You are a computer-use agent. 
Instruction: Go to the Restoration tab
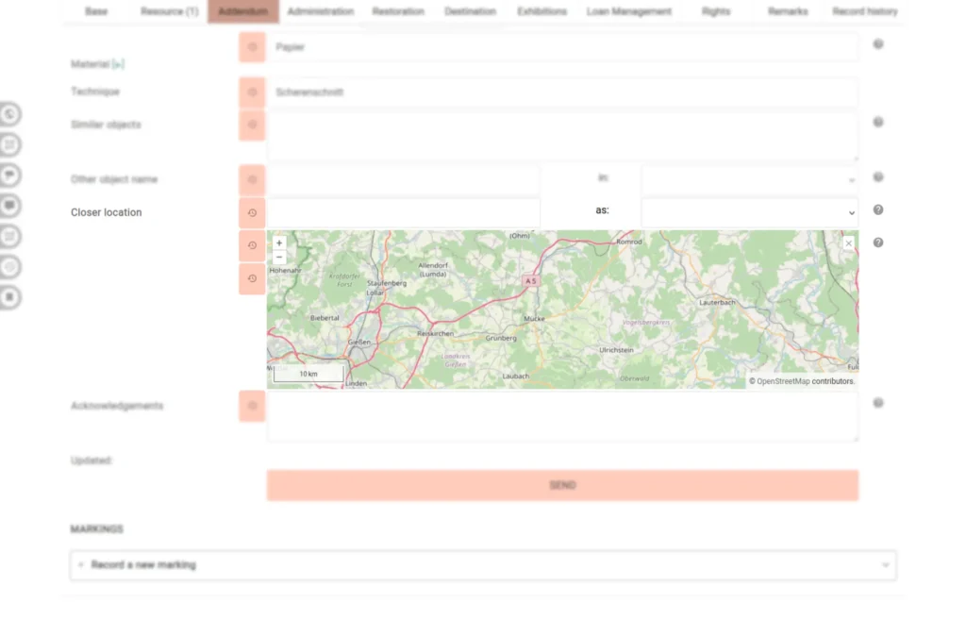point(398,11)
